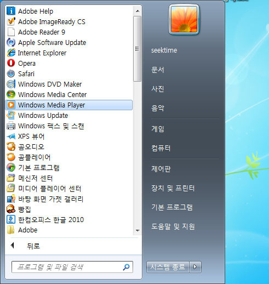The height and width of the screenshot is (284, 269).
Task: Open 기본 프로그램 icon in programs list
Action: point(11,167)
